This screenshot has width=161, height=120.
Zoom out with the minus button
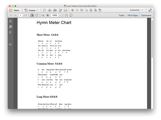[43, 15]
